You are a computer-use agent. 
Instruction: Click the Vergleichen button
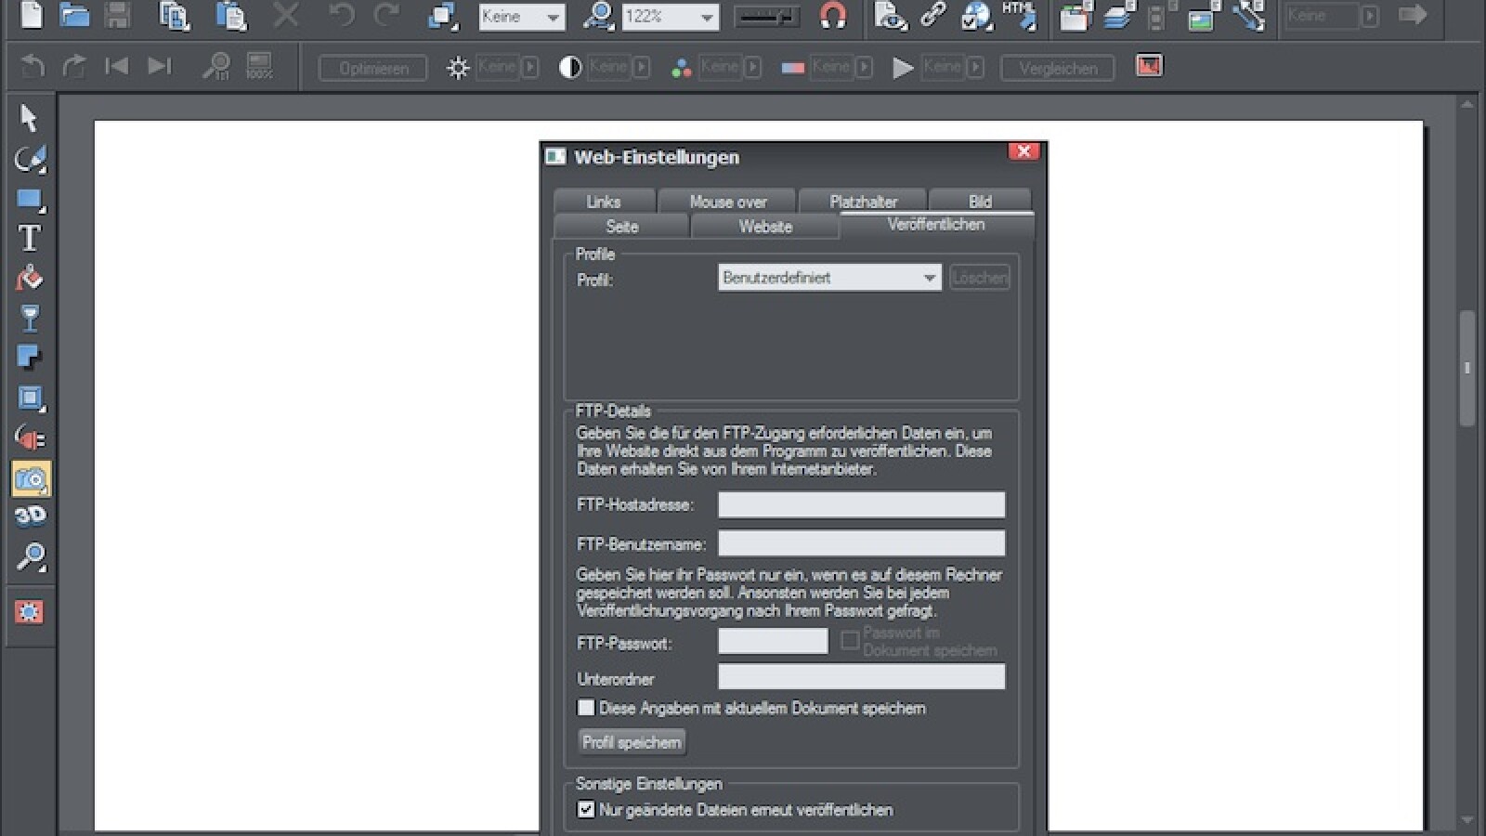pyautogui.click(x=1056, y=67)
